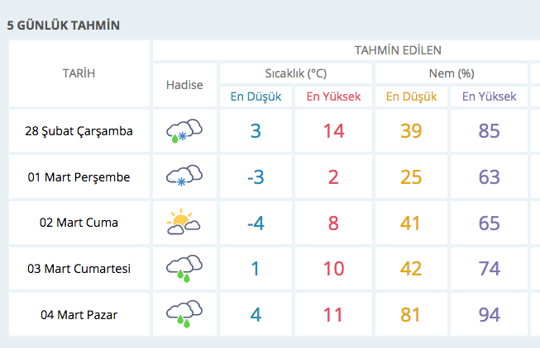Select the 01 Mart Perşembe date cell
Image resolution: width=540 pixels, height=348 pixels.
tap(79, 176)
